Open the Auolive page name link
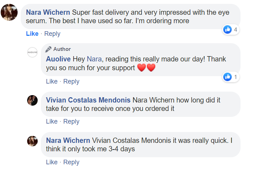Image resolution: width=256 pixels, height=172 pixels. click(58, 59)
